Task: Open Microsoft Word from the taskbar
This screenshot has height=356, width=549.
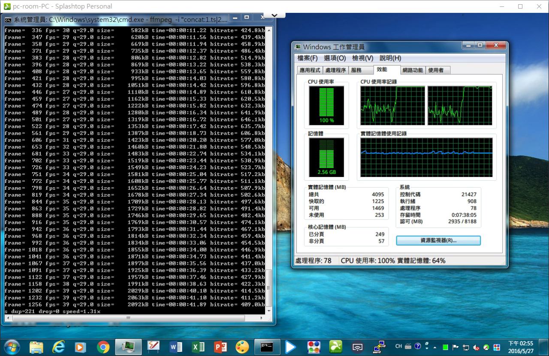Action: [x=176, y=347]
